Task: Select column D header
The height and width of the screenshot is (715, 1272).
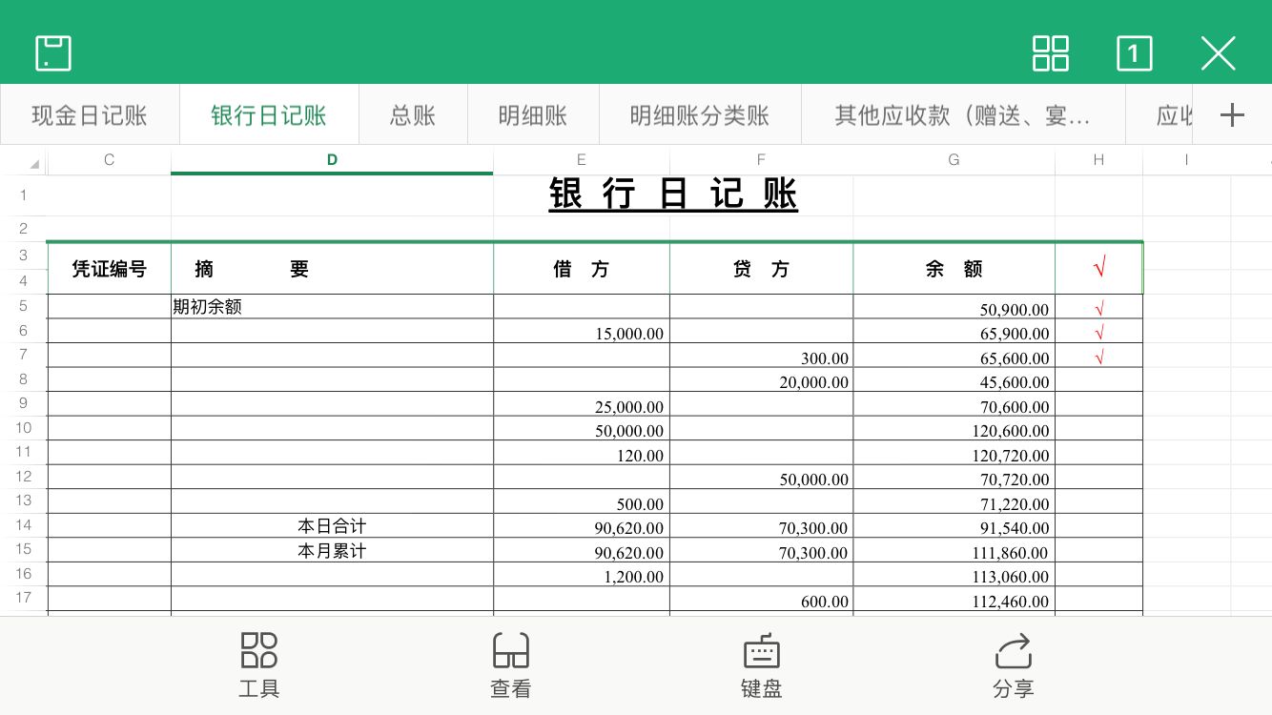Action: pyautogui.click(x=331, y=159)
